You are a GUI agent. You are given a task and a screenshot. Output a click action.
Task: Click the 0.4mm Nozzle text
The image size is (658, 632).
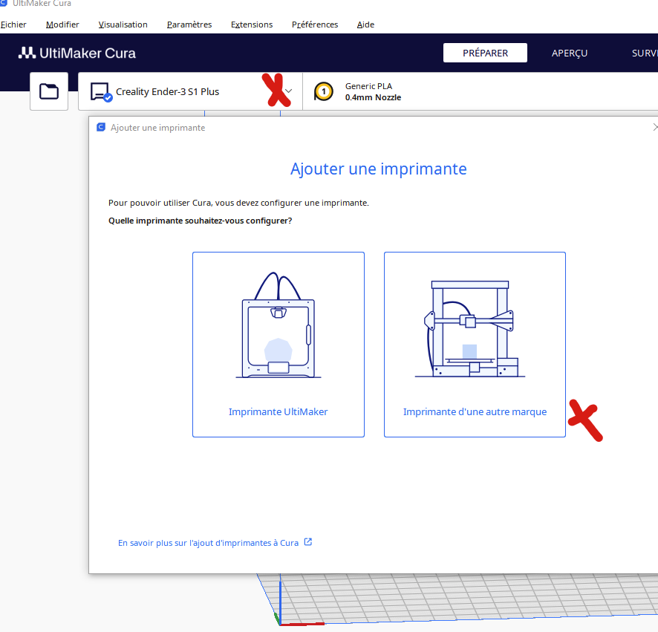[373, 97]
